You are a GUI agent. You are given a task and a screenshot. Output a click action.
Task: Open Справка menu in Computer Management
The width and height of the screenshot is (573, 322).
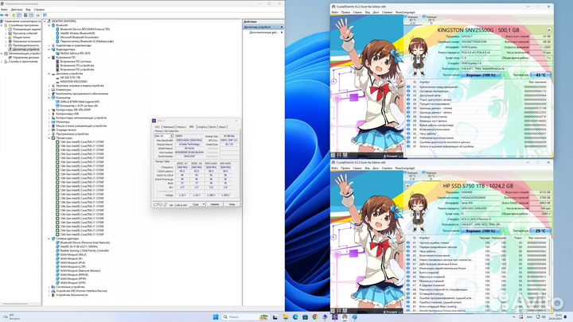pyautogui.click(x=39, y=10)
